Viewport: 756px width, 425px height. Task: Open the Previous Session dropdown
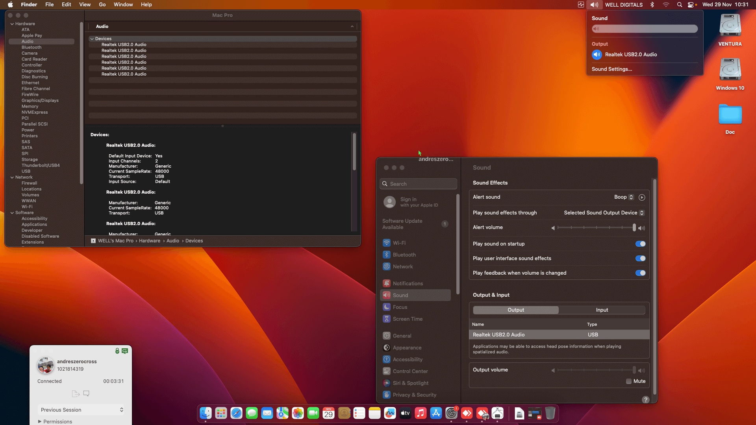pyautogui.click(x=82, y=410)
